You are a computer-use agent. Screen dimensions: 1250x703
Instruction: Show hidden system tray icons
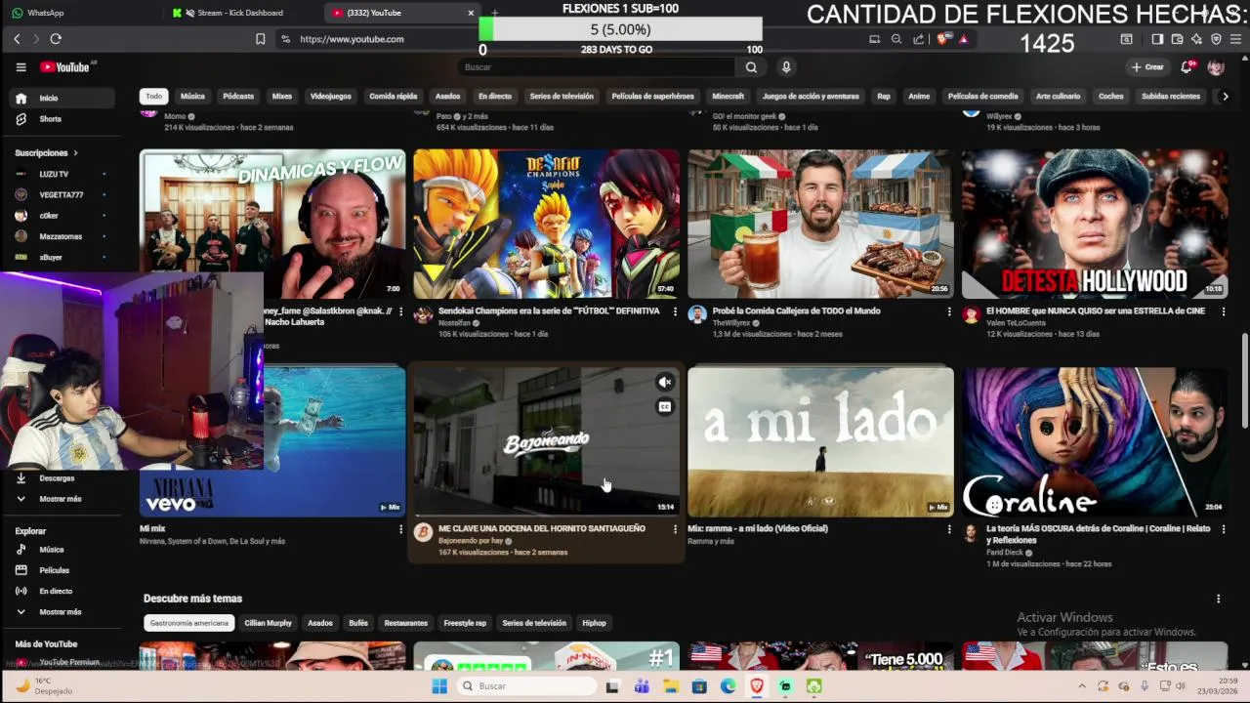[1082, 686]
